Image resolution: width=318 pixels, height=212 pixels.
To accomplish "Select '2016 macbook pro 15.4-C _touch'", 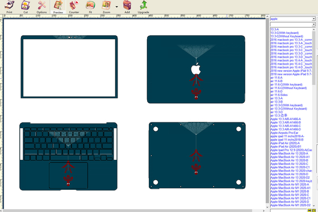I will tap(291, 64).
